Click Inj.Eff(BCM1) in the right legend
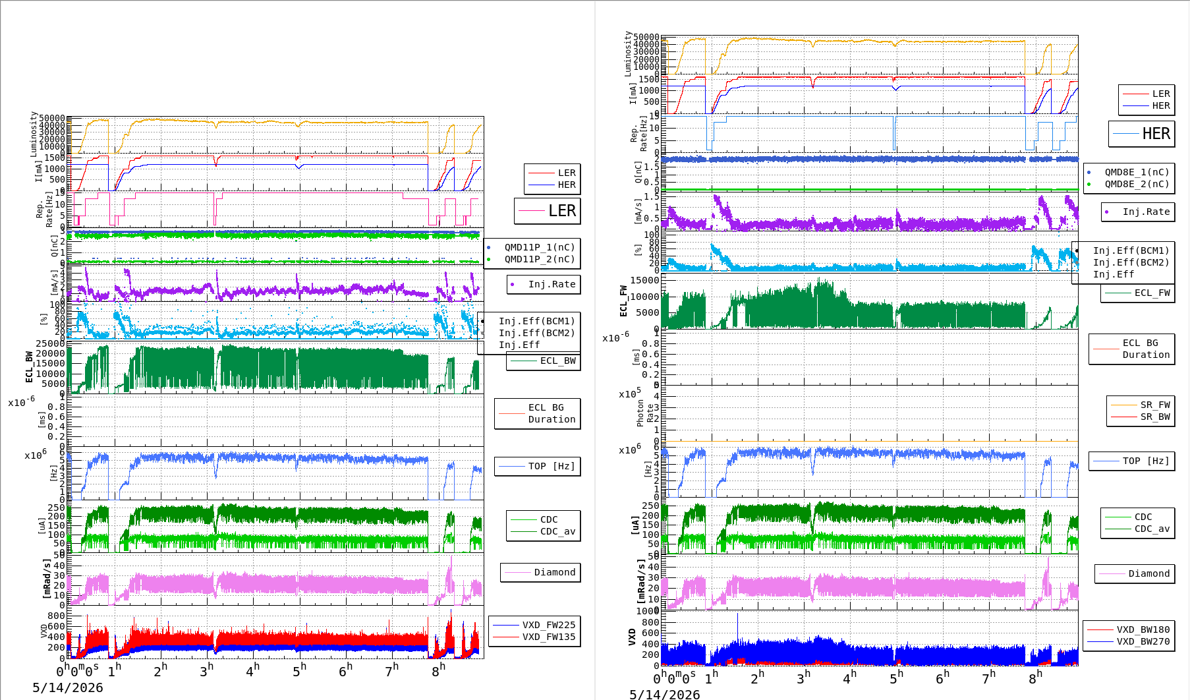The image size is (1190, 700). [x=1131, y=250]
